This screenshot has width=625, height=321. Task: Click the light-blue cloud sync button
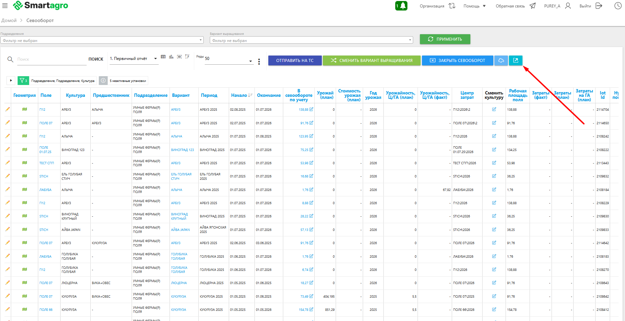click(501, 60)
